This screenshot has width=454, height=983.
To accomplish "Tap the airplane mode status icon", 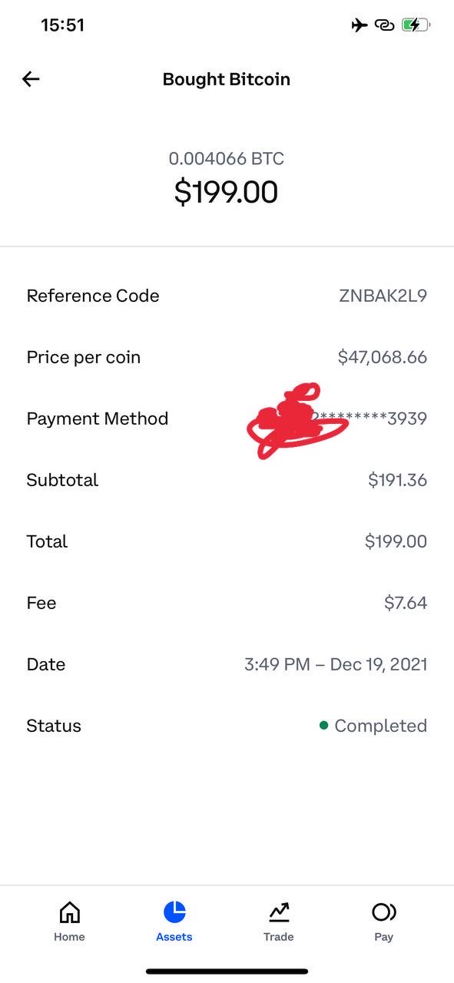I will tap(360, 25).
